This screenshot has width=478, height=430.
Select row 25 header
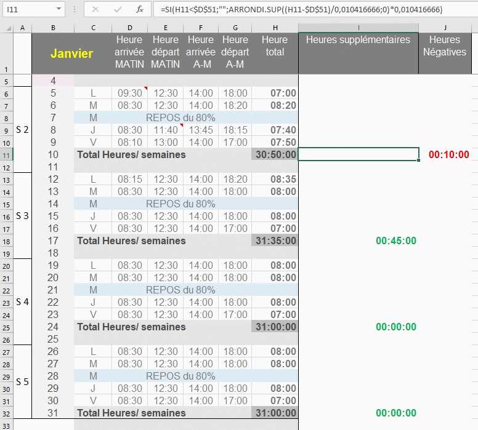[x=6, y=328]
